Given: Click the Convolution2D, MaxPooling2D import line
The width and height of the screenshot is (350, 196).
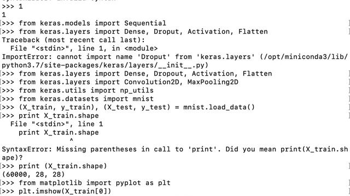Looking at the screenshot, I should pos(120,82).
